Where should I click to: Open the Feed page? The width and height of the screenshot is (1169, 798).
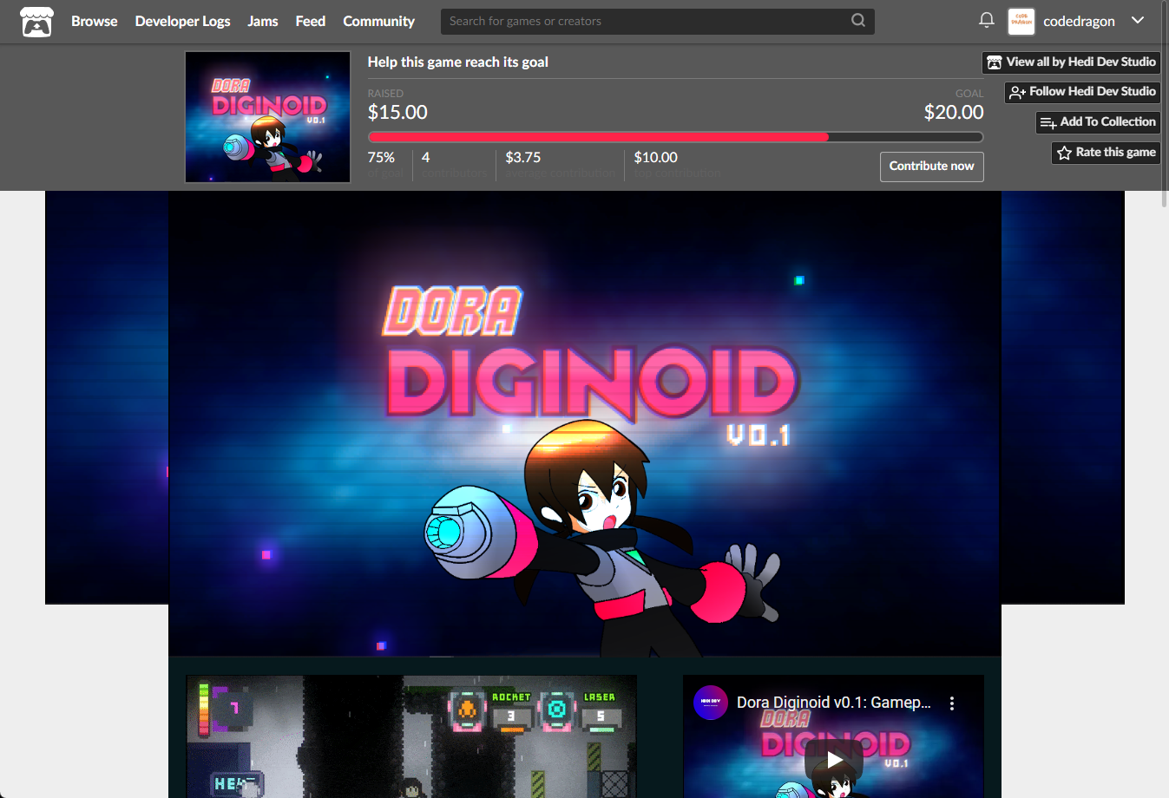pyautogui.click(x=311, y=21)
